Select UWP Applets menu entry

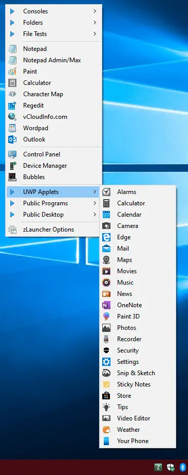[53, 192]
